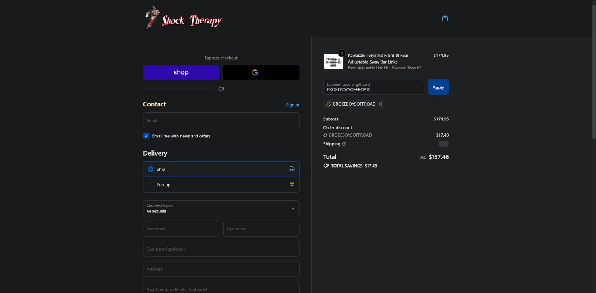Click the Discount code or gift card field
The width and height of the screenshot is (596, 293).
pos(373,87)
